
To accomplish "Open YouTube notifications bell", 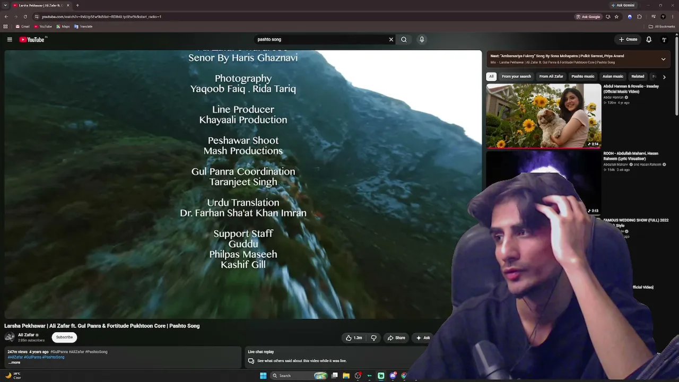I will tap(649, 39).
